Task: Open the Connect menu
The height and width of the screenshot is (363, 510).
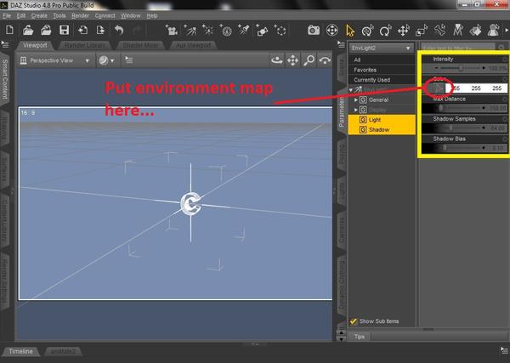Action: click(x=105, y=15)
